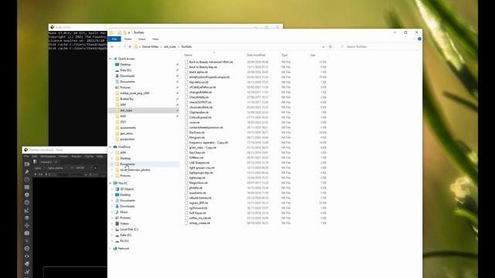Open Nuke's Cache menu

pos(89,156)
